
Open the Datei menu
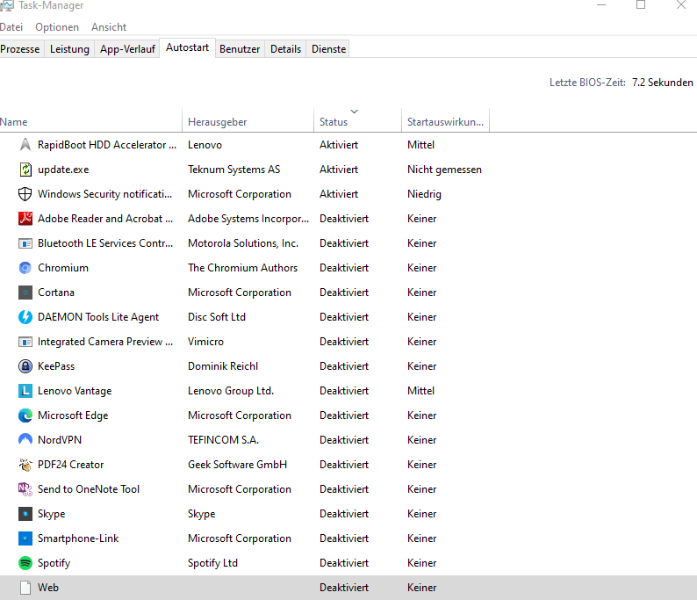(11, 27)
